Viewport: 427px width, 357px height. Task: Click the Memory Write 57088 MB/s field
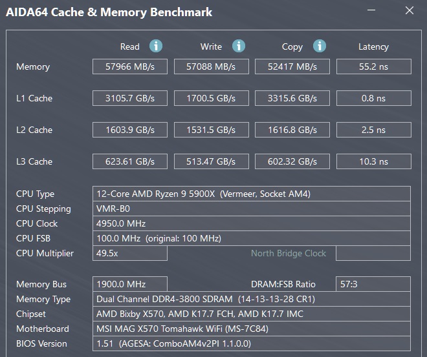pos(211,66)
